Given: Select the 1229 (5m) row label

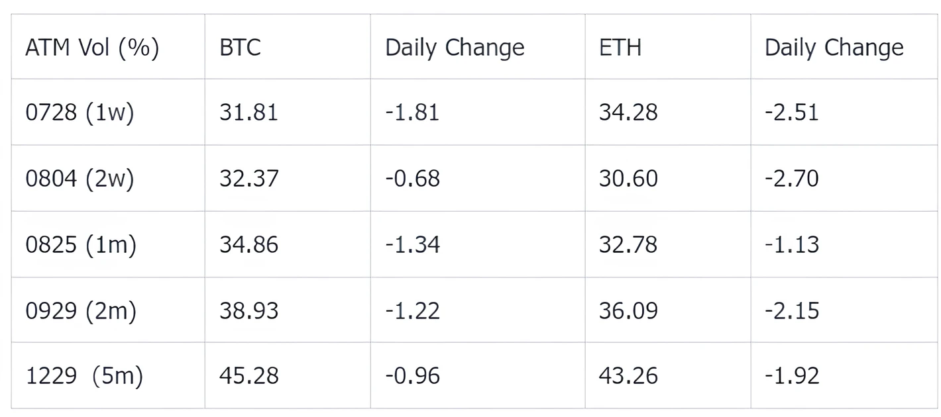Looking at the screenshot, I should 84,376.
